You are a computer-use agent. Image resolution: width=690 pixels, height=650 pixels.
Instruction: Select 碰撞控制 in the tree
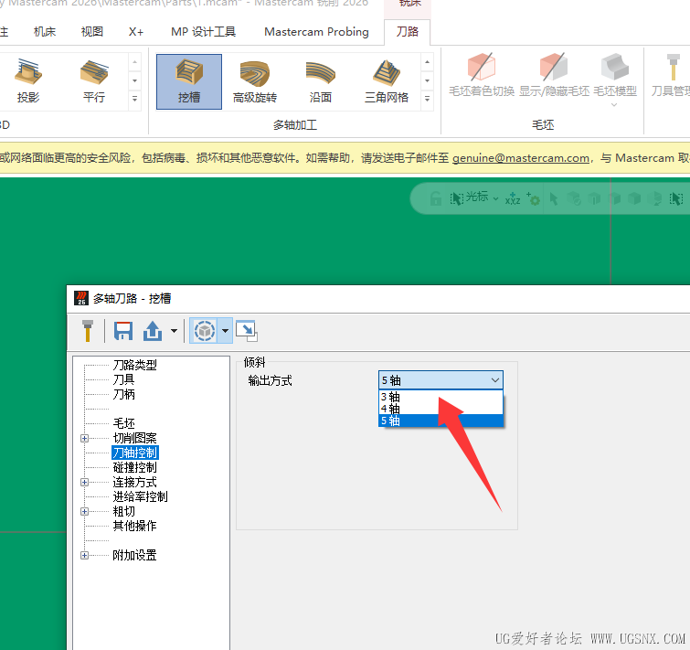(x=134, y=467)
